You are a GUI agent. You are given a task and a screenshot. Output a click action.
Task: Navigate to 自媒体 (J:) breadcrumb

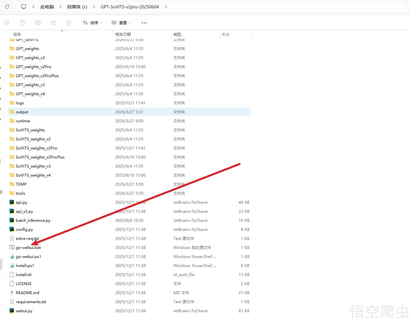77,7
